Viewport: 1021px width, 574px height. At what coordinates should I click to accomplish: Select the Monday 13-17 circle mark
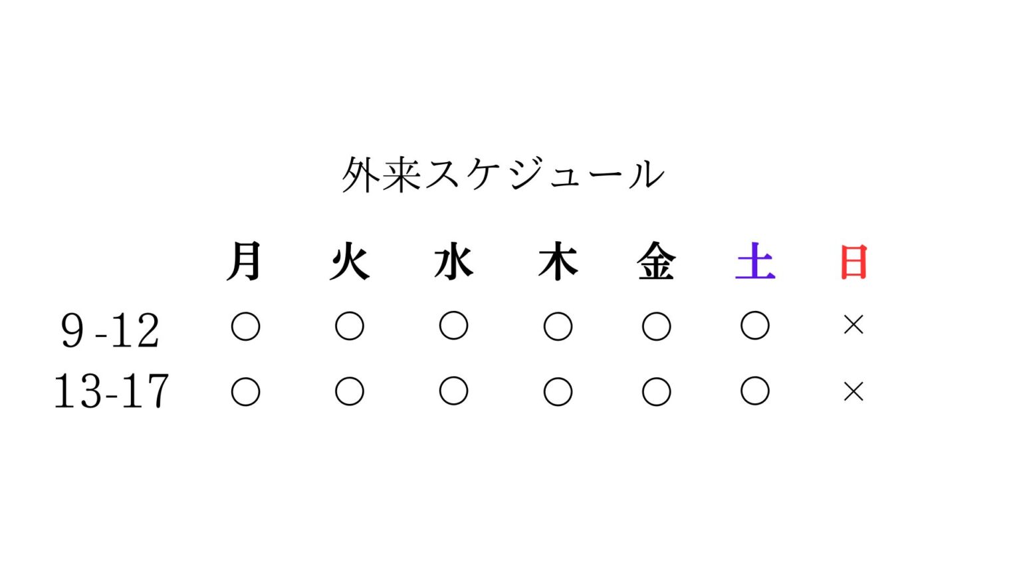[245, 391]
